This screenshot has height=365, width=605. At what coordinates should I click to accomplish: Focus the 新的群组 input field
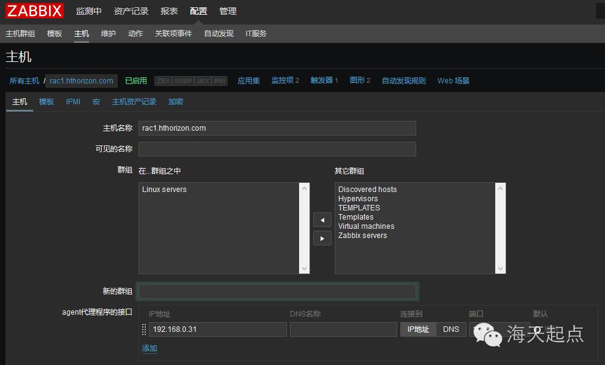(x=277, y=291)
